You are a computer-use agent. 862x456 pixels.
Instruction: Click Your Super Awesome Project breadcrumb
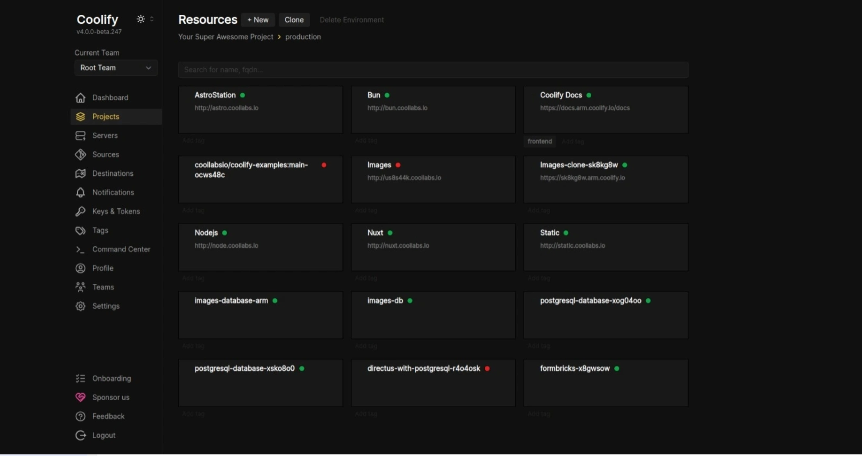pos(226,37)
